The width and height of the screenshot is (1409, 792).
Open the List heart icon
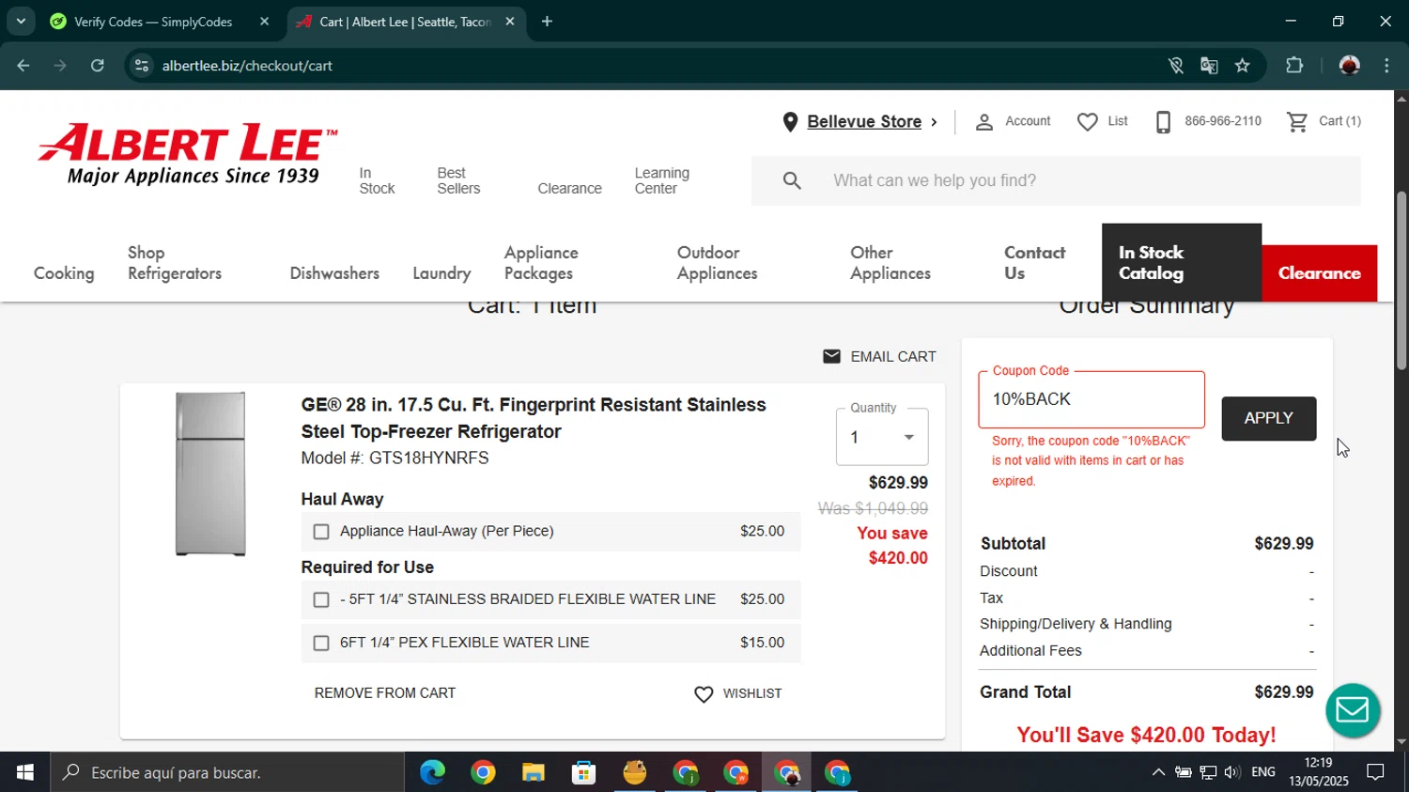coord(1087,121)
